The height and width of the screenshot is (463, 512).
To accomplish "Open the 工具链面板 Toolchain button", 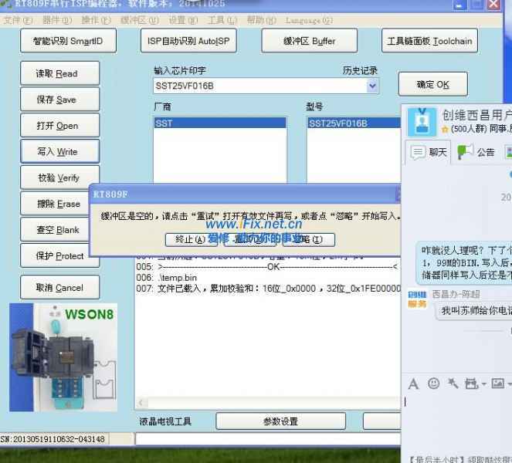I will 429,41.
